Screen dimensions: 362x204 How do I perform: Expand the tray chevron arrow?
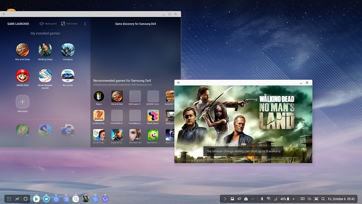pyautogui.click(x=225, y=199)
